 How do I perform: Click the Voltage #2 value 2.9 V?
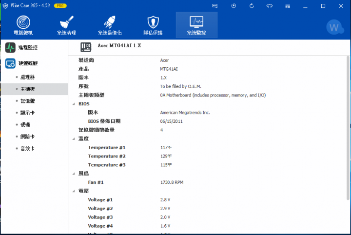pos(165,209)
